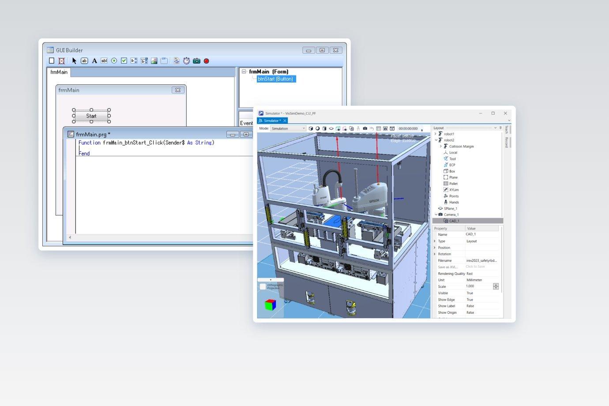Select the pointer arrow tool in GUI Builder
This screenshot has width=609, height=406.
(x=74, y=61)
